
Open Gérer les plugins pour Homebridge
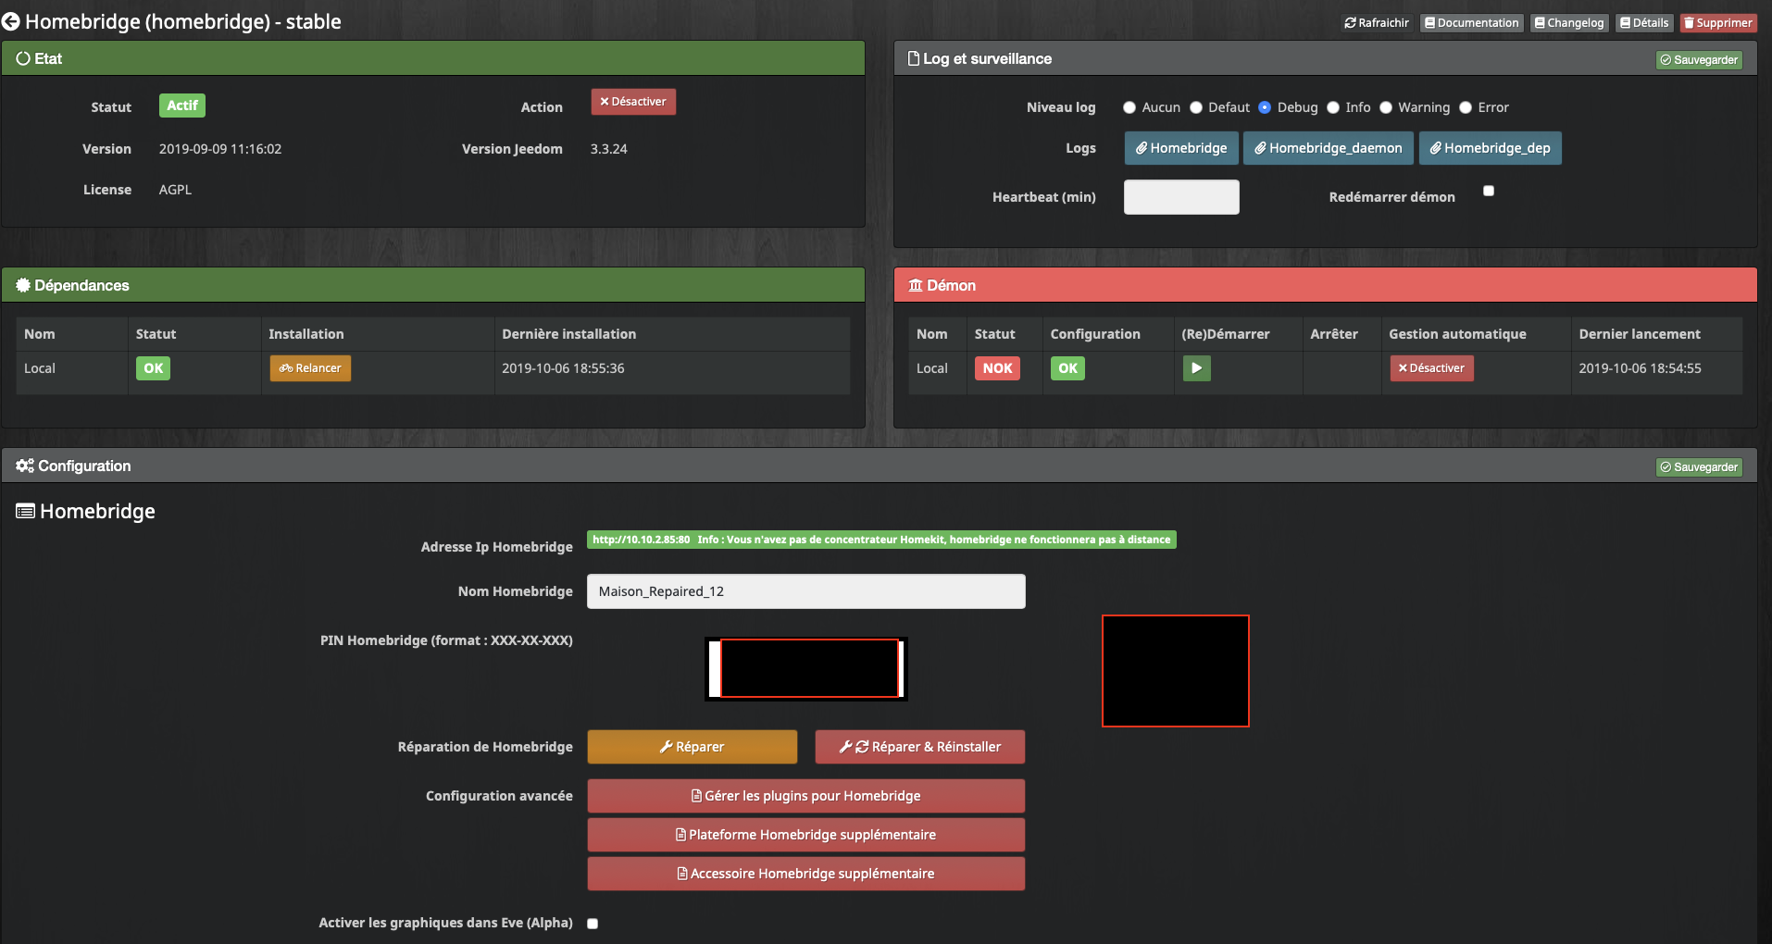pyautogui.click(x=806, y=796)
